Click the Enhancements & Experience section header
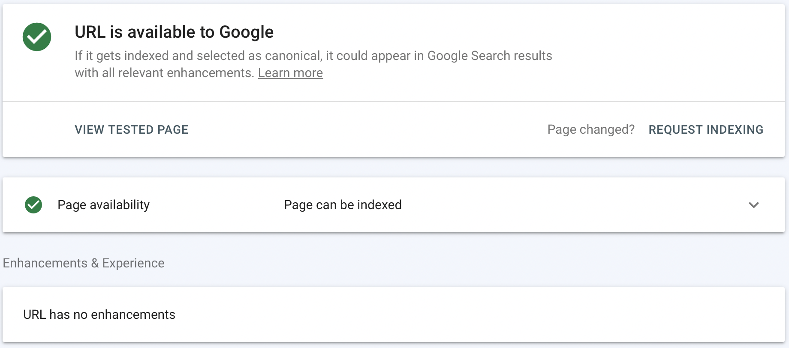Screen dimensions: 789x348 (x=84, y=263)
